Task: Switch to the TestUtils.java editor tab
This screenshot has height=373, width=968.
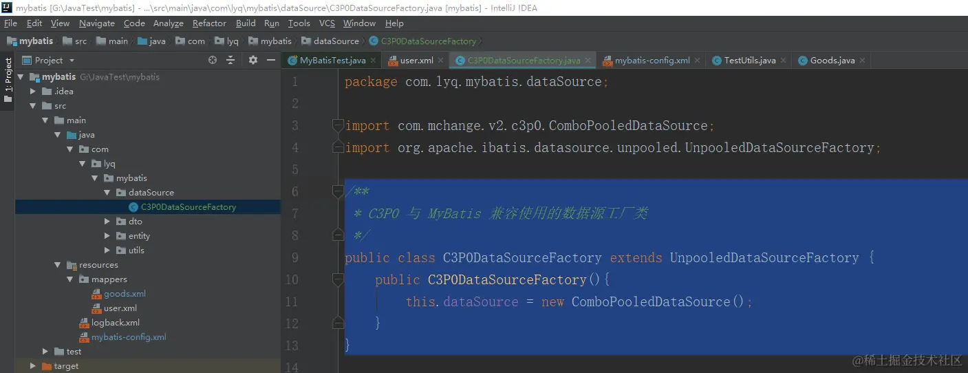Action: (x=750, y=61)
